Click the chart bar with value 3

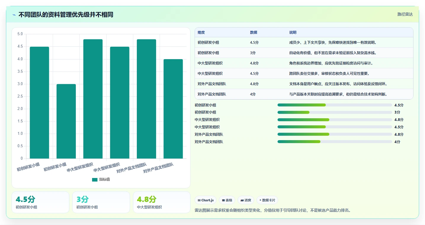(66, 121)
